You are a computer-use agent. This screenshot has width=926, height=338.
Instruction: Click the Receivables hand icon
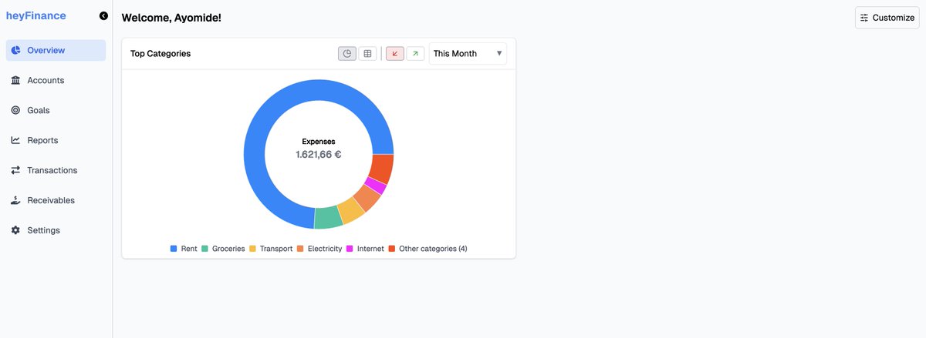coord(15,200)
